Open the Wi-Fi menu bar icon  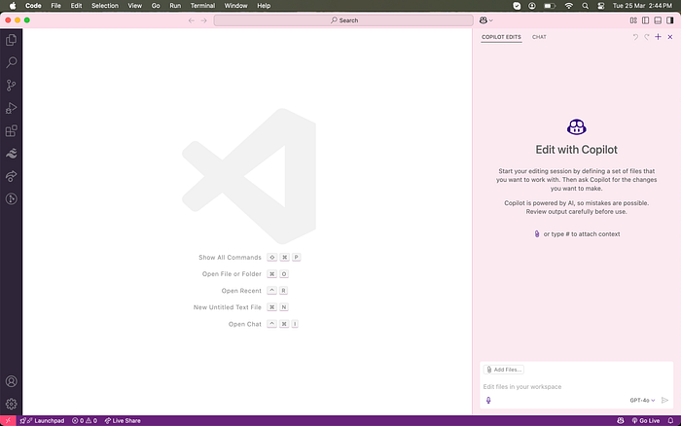click(x=568, y=6)
